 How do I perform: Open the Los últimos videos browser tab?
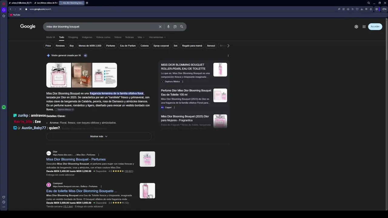point(46,3)
